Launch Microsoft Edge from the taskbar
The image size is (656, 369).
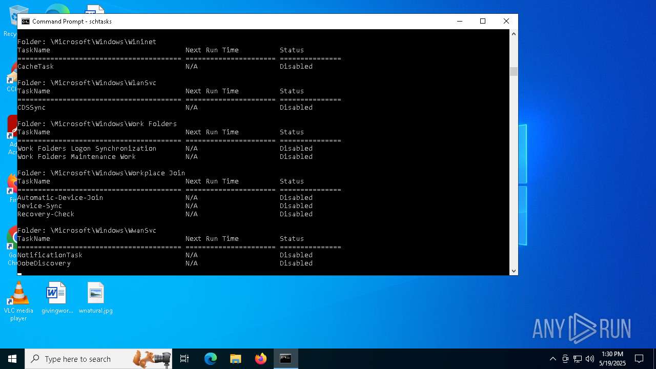click(x=211, y=359)
